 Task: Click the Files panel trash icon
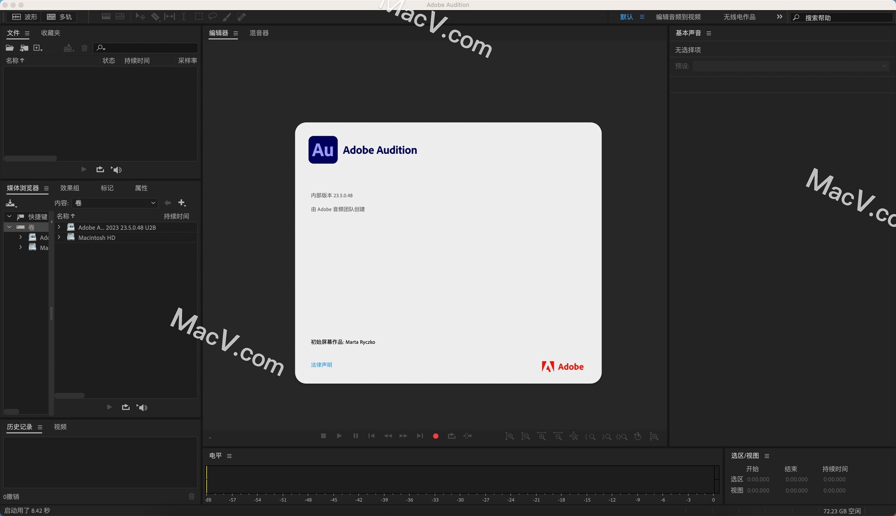(x=84, y=48)
